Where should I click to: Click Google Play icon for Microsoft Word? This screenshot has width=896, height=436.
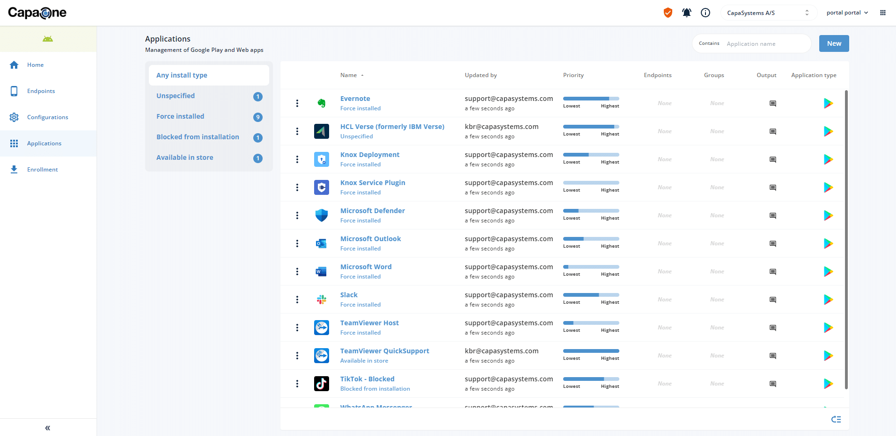(828, 272)
